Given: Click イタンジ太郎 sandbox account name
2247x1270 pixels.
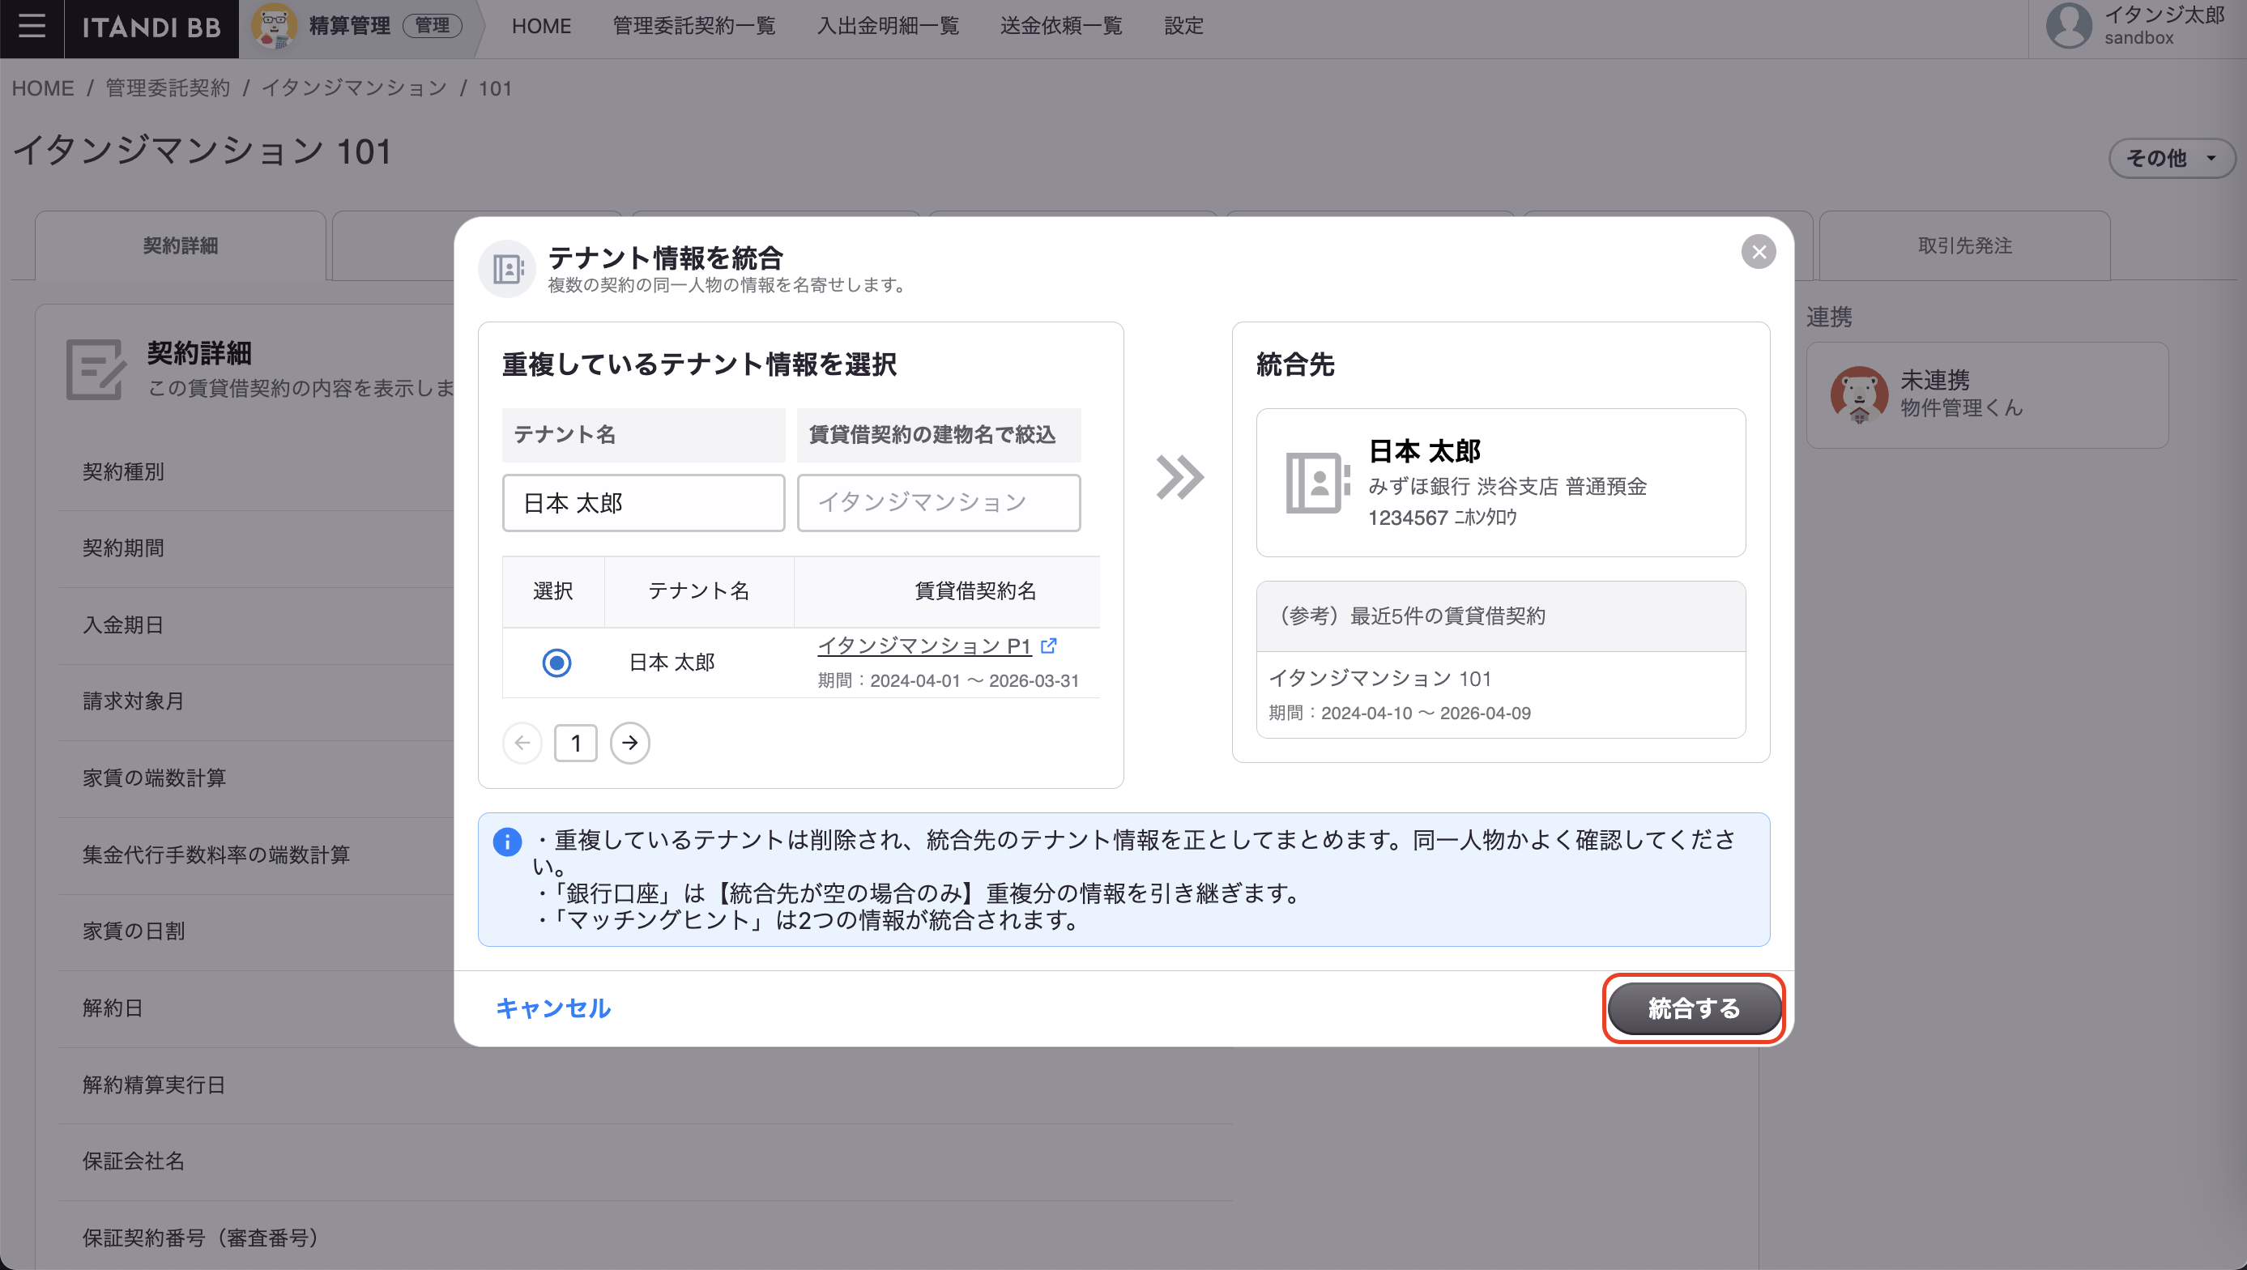Looking at the screenshot, I should [x=2164, y=26].
